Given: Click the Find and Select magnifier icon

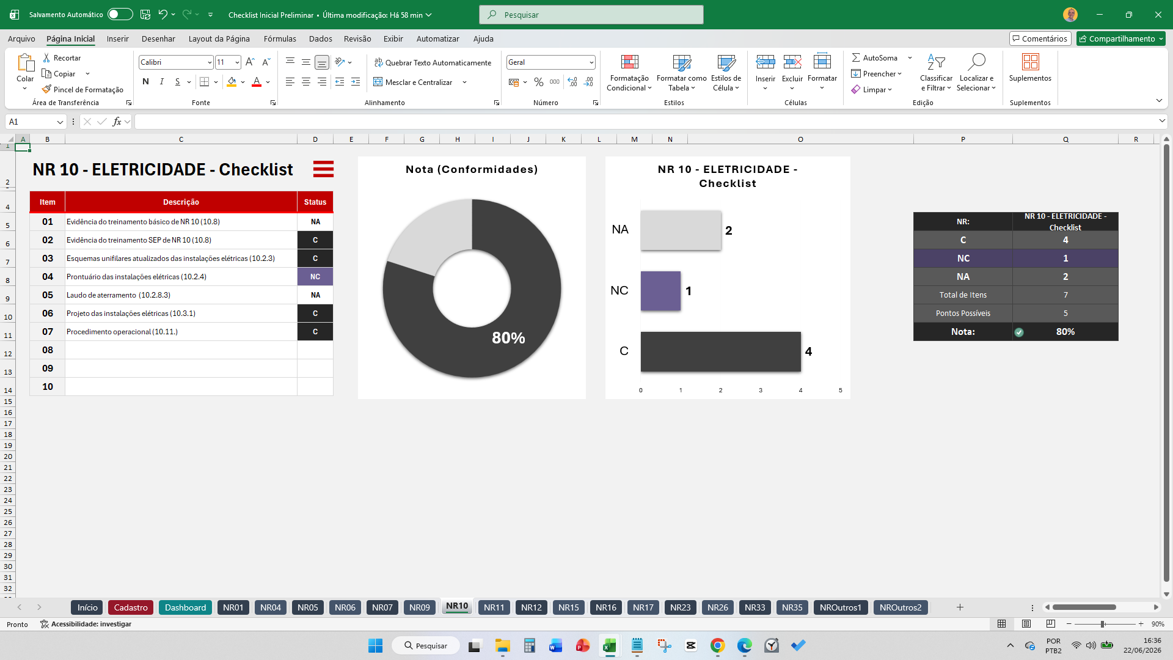Looking at the screenshot, I should (976, 62).
